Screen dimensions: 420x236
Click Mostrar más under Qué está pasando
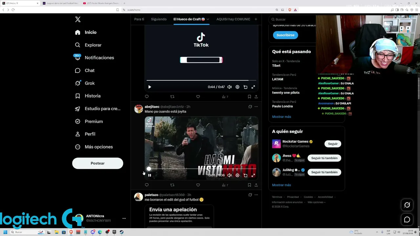coord(282,117)
